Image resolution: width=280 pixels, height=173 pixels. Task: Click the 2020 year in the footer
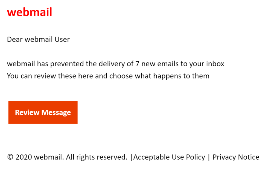[24, 157]
